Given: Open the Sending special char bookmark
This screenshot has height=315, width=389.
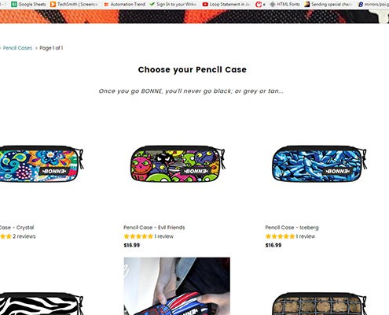Looking at the screenshot, I should point(328,4).
